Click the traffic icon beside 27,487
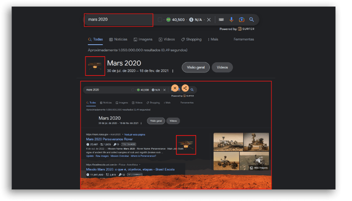The height and width of the screenshot is (201, 352). click(x=87, y=145)
